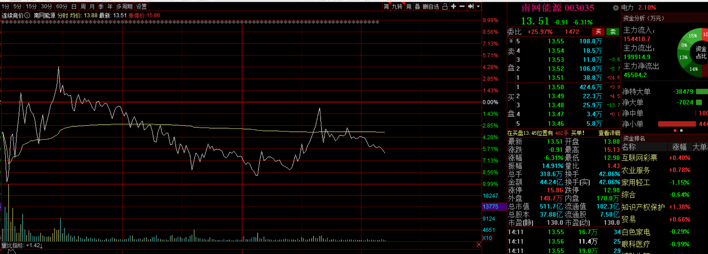Click the 资金排名 panel header
The height and width of the screenshot is (254, 708).
[x=634, y=138]
